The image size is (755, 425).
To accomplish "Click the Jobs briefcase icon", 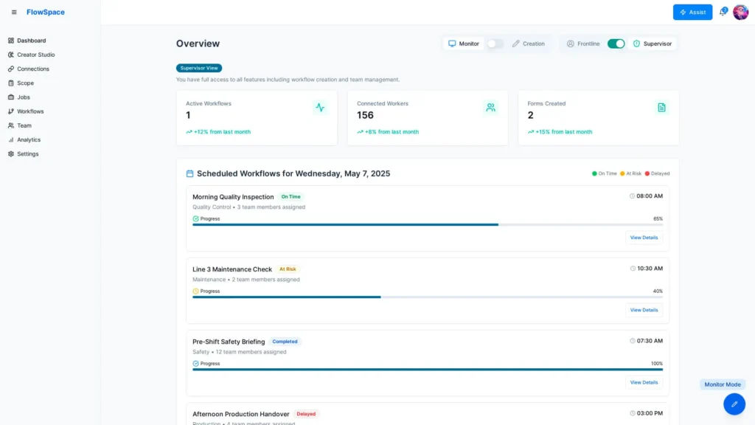I will (x=10, y=97).
